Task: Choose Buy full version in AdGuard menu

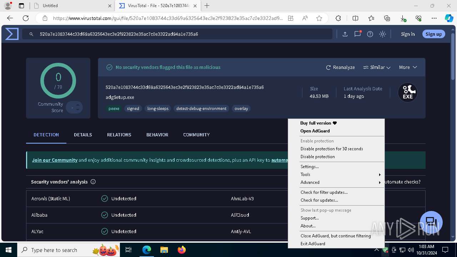Action: [x=336, y=123]
